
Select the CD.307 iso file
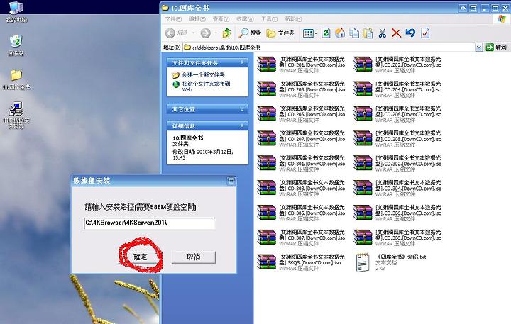[301, 238]
